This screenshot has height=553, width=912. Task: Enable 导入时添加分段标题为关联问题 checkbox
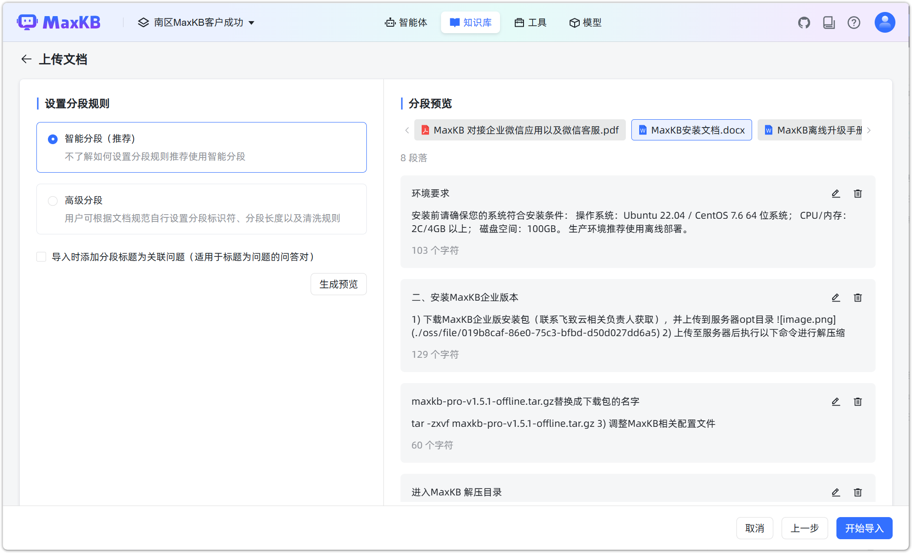coord(41,256)
